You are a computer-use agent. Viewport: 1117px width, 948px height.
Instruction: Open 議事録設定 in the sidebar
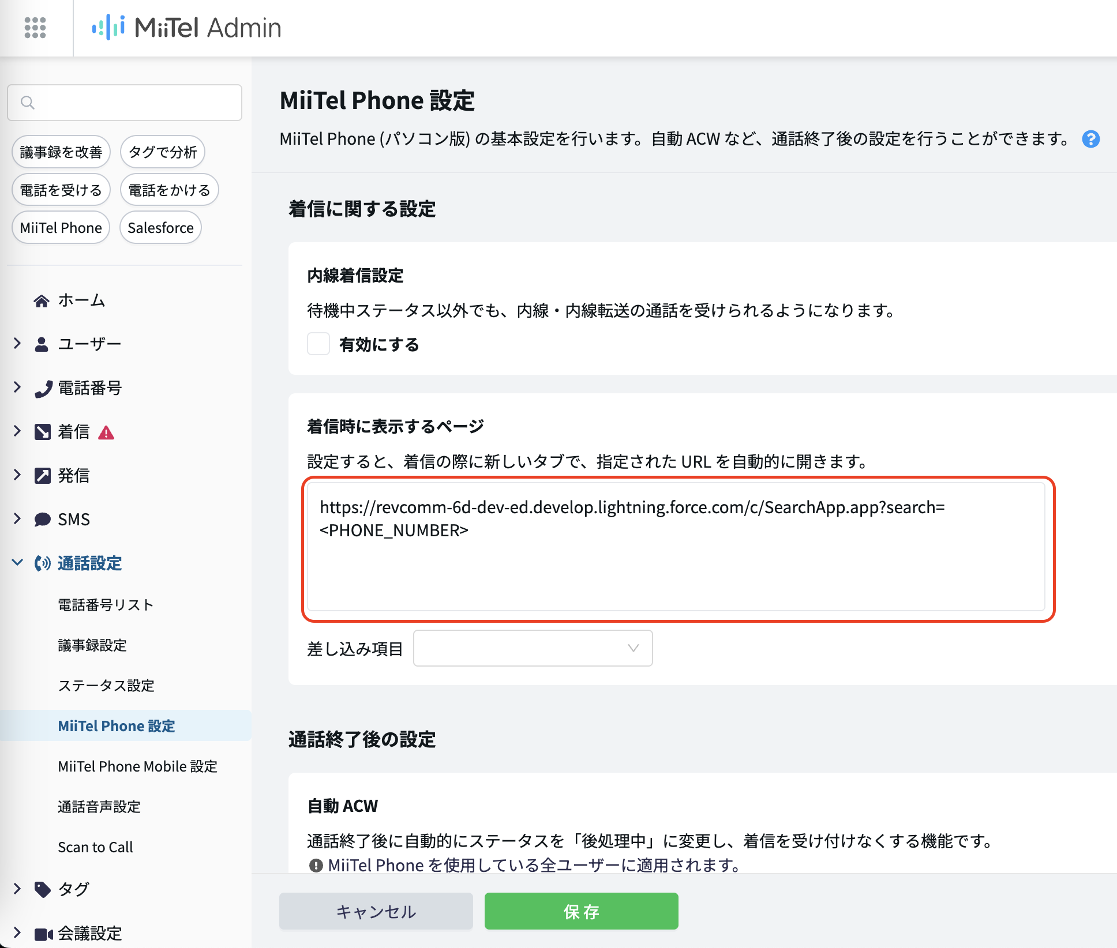[x=92, y=645]
